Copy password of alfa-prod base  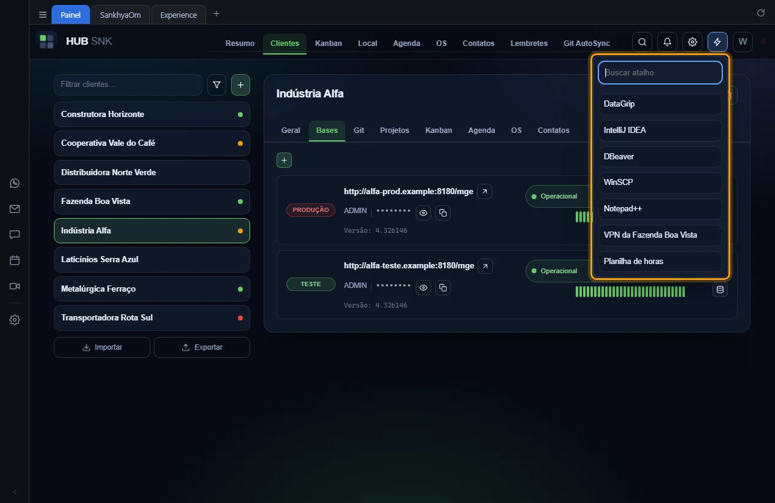pyautogui.click(x=443, y=213)
